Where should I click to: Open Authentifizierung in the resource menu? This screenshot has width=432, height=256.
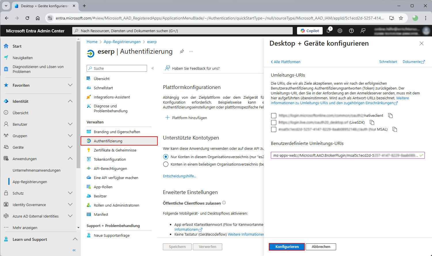coord(119,141)
